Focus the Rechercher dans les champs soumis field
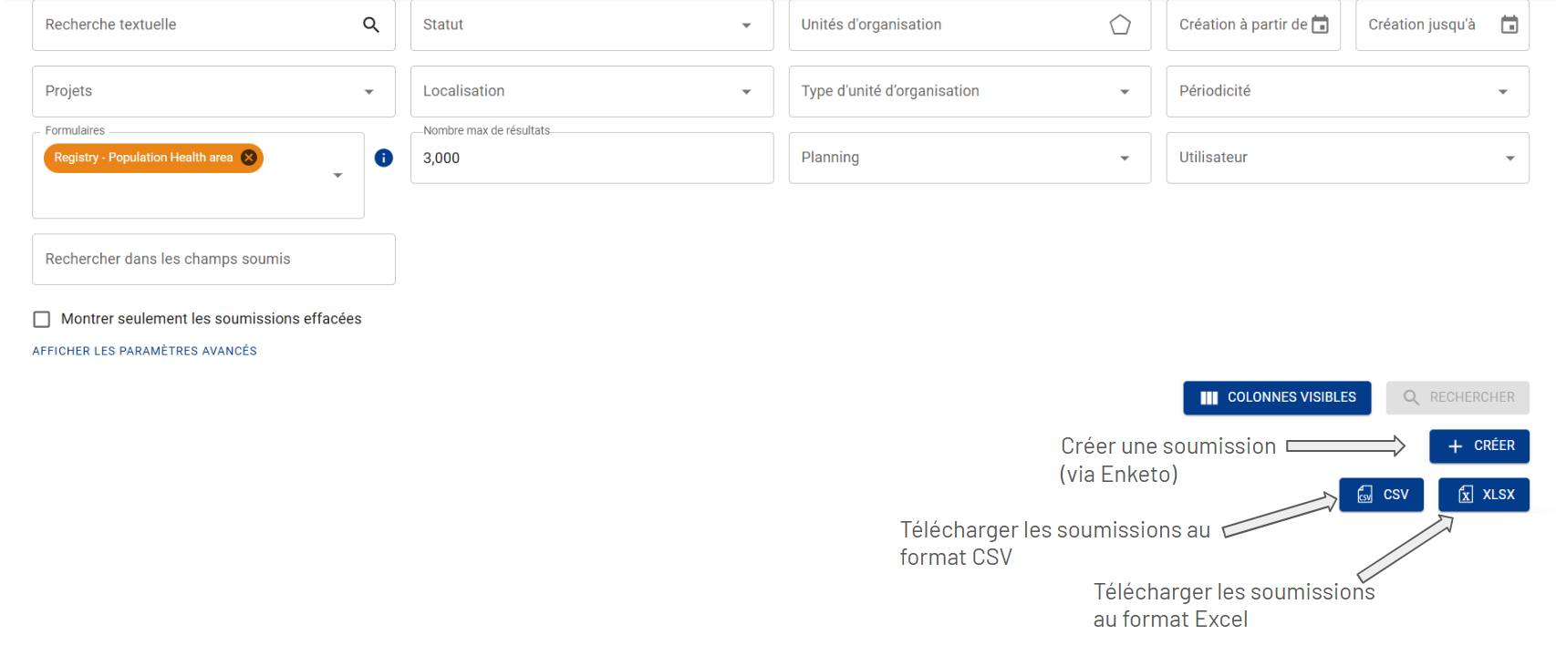Image resolution: width=1556 pixels, height=645 pixels. pos(213,259)
